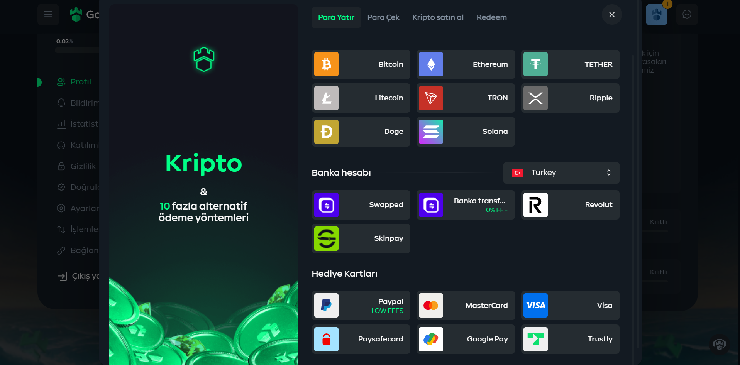The image size is (740, 365).
Task: Pick the TETHER coin icon
Action: 535,64
